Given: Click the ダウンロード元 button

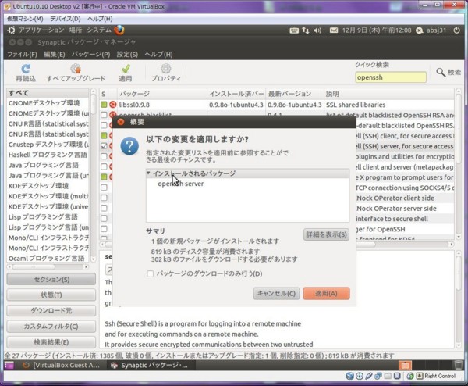Looking at the screenshot, I should (x=51, y=311).
